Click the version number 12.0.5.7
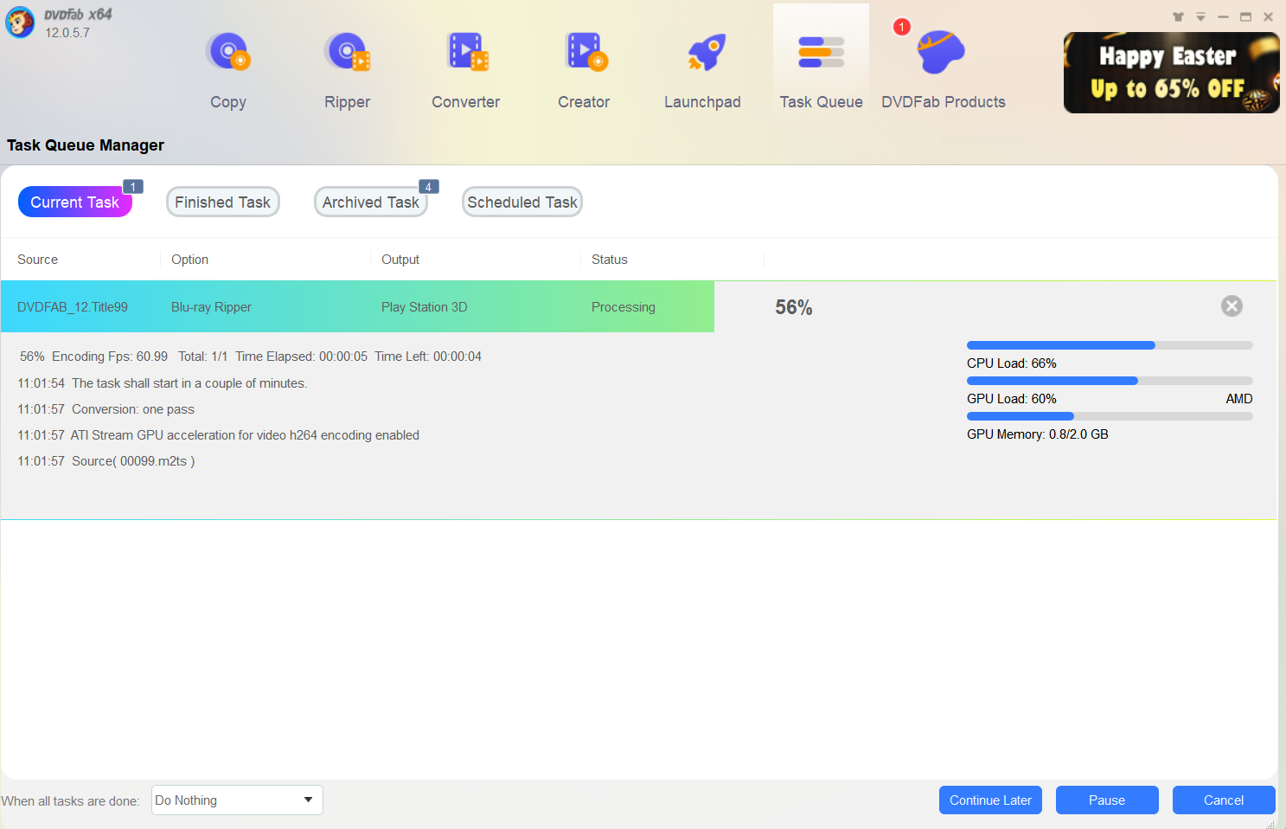The width and height of the screenshot is (1286, 829). click(x=67, y=33)
